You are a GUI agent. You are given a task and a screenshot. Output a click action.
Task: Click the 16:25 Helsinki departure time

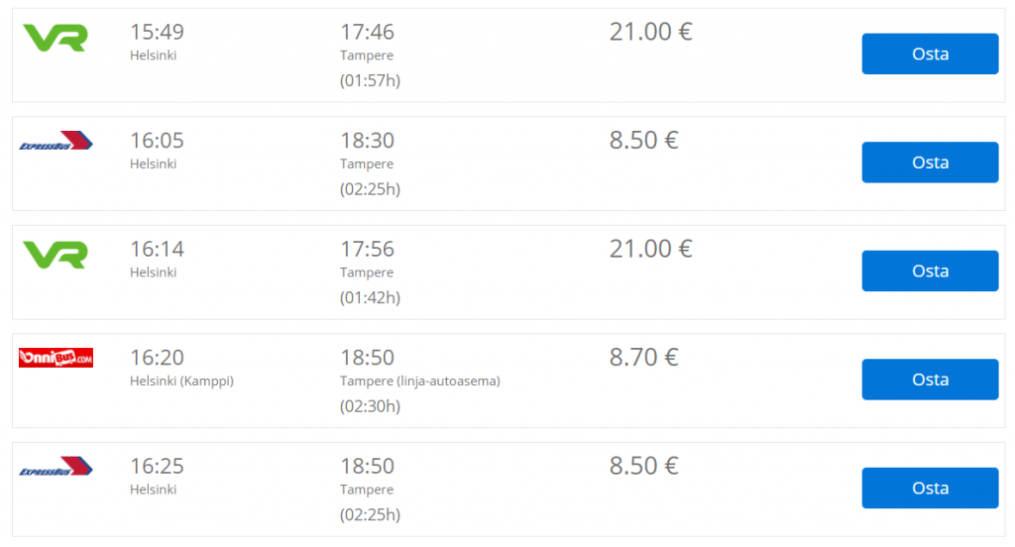click(x=158, y=466)
